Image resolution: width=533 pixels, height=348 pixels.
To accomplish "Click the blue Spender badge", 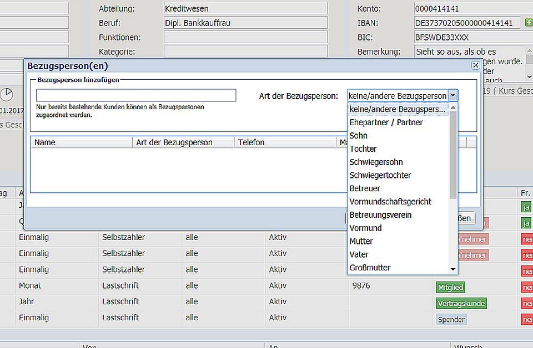I will (451, 320).
